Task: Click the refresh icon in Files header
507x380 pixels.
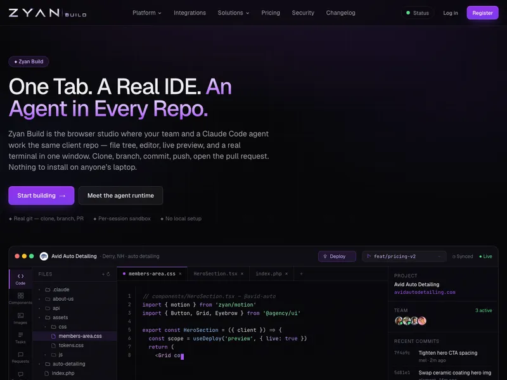Action: point(108,274)
